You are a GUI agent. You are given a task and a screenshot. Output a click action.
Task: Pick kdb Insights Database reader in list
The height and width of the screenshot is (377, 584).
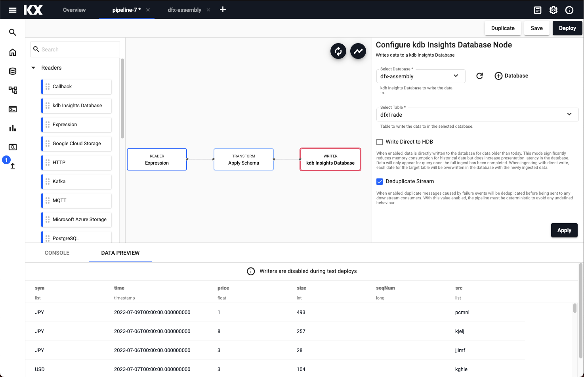pyautogui.click(x=76, y=106)
